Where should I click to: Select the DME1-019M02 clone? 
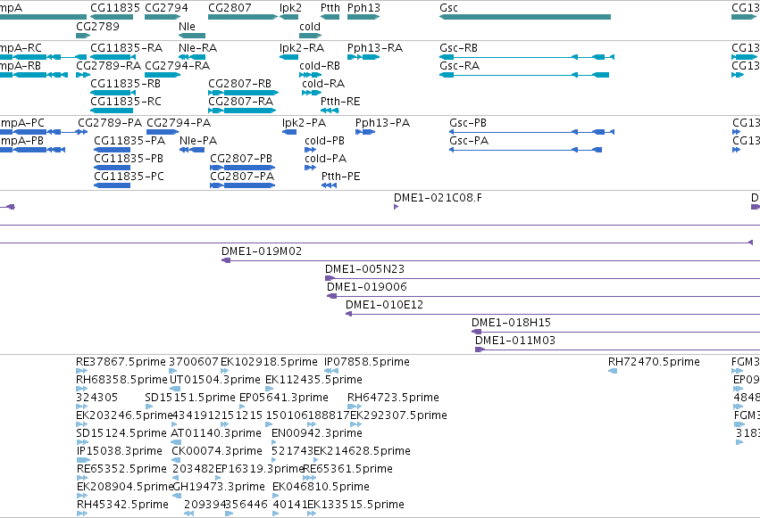pos(490,260)
